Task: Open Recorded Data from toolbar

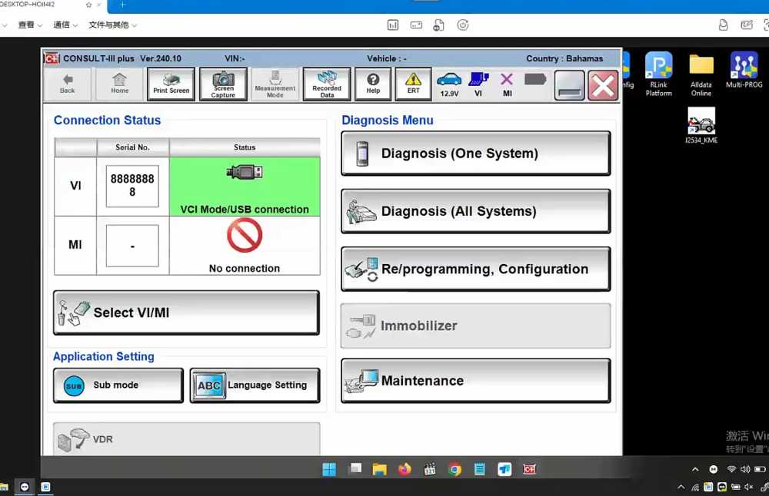Action: click(x=327, y=84)
